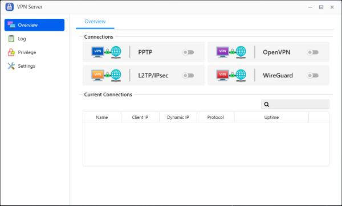This screenshot has height=206, width=342.
Task: Open the Settings section
Action: click(34, 66)
